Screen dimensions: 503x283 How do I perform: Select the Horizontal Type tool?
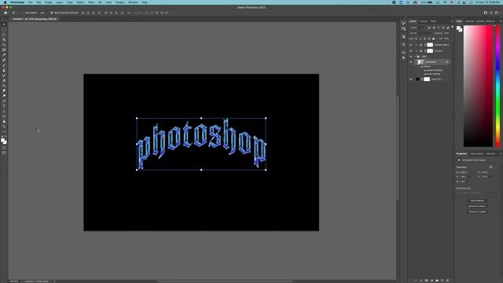[x=4, y=106]
